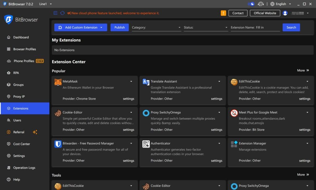Open settings for Proxy SwitchyOmega
Screen dimensions: 316x190
click(216, 130)
